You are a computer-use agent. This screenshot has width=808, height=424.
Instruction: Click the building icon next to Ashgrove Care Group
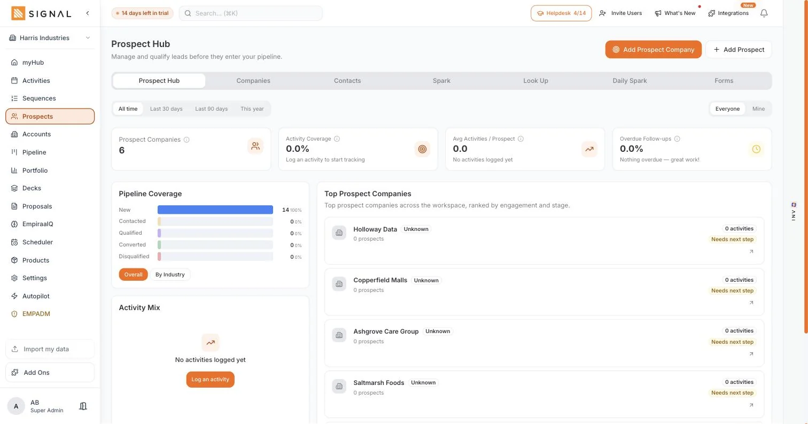tap(339, 335)
